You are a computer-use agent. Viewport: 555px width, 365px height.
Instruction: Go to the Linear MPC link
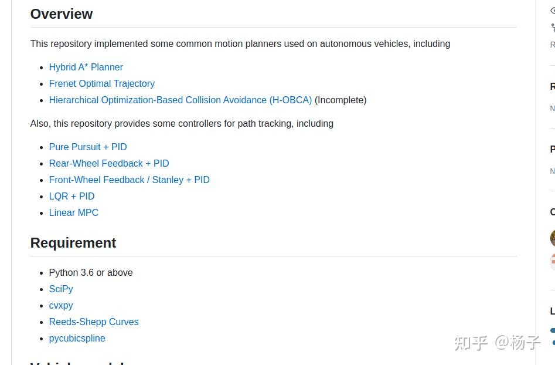click(73, 212)
